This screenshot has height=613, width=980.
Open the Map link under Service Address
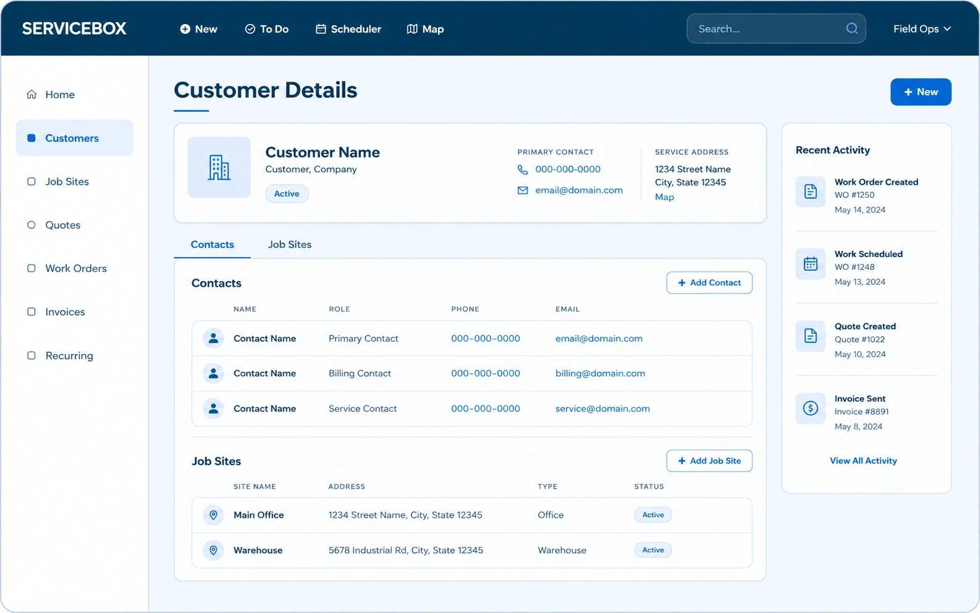(664, 197)
